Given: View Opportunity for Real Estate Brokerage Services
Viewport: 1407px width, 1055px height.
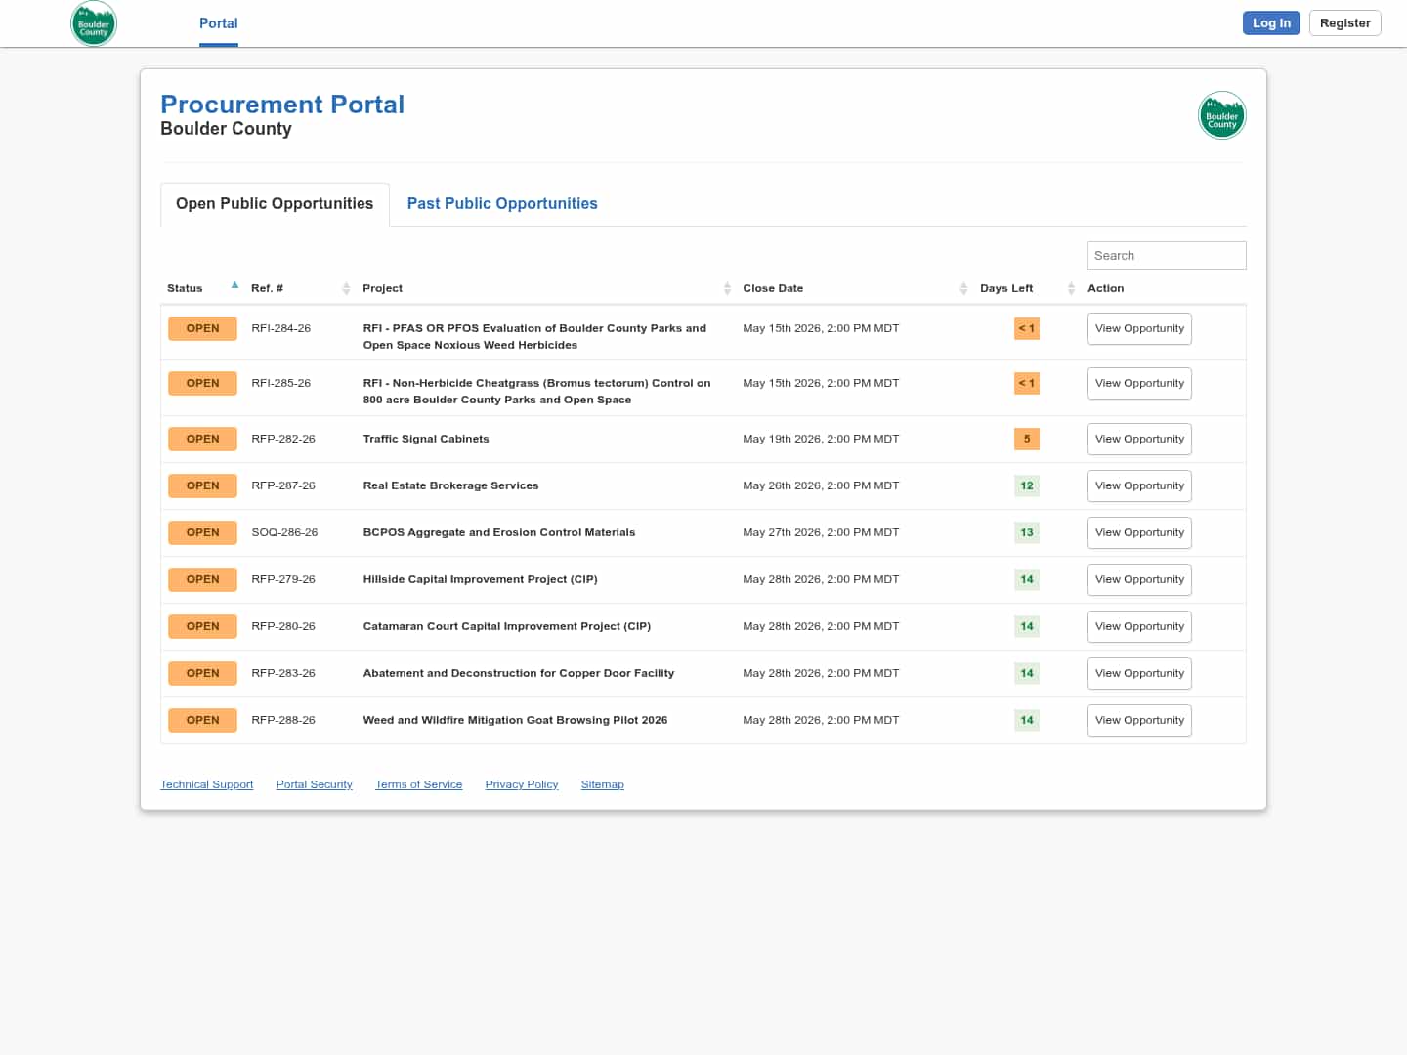Looking at the screenshot, I should pyautogui.click(x=1139, y=485).
